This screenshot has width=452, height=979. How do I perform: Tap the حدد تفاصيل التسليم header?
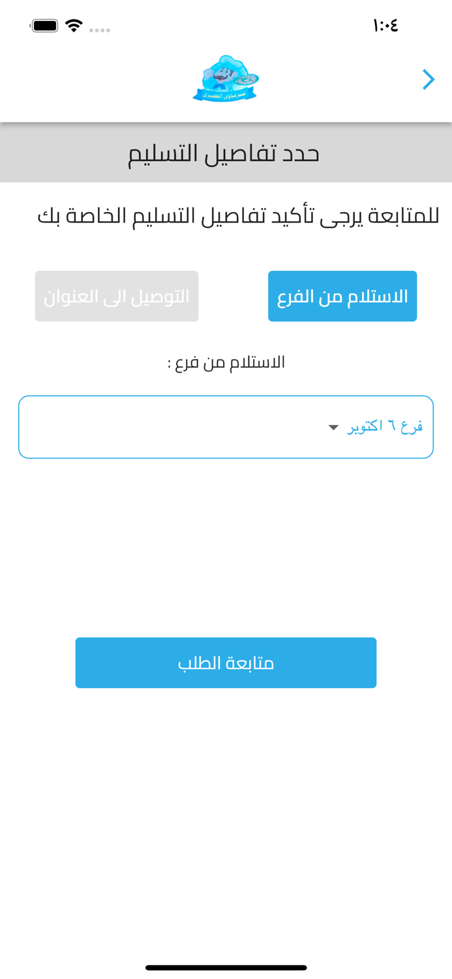(226, 151)
